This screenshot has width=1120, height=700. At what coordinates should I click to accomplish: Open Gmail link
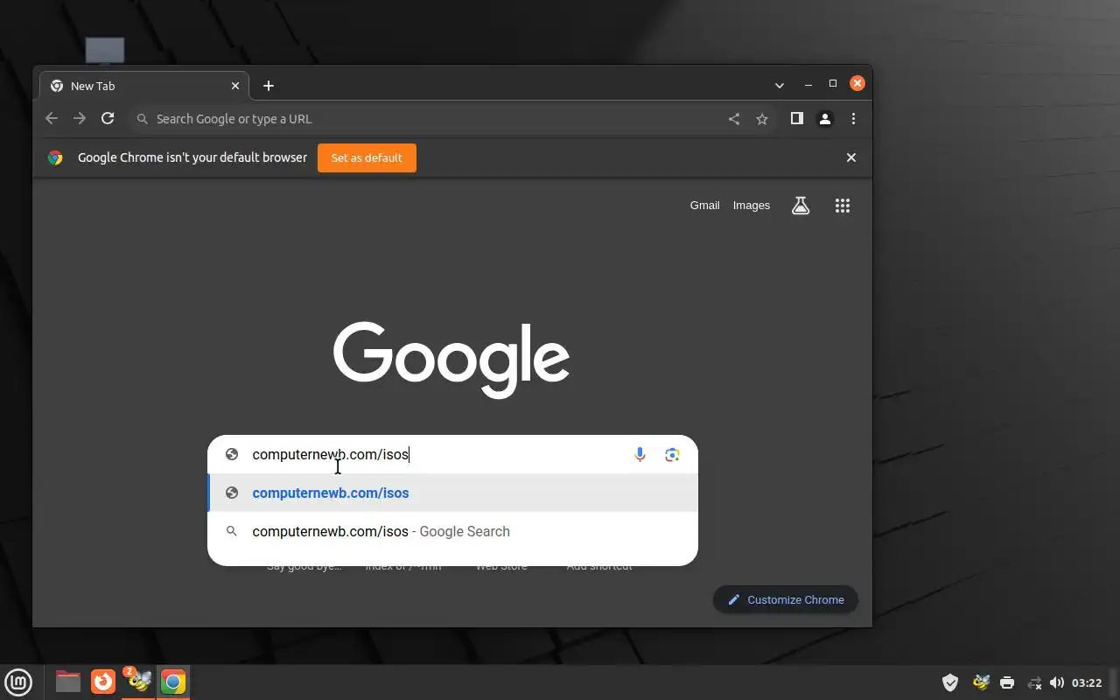[704, 206]
